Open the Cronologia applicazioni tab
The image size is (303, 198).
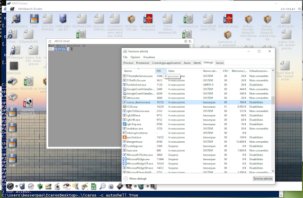[166, 63]
